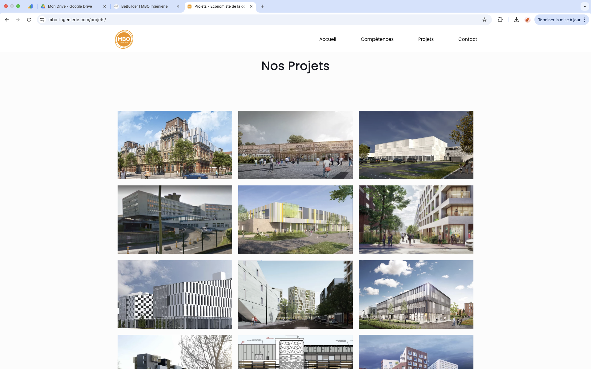Click the MBO Ingénierie logo
This screenshot has height=369, width=591.
(x=124, y=39)
